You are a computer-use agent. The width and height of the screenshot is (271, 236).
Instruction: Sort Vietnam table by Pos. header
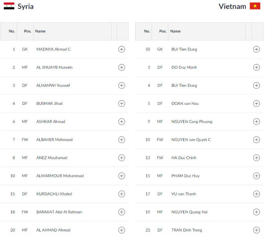163,31
